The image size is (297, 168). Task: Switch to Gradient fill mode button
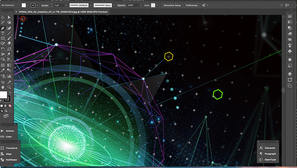pos(6,105)
